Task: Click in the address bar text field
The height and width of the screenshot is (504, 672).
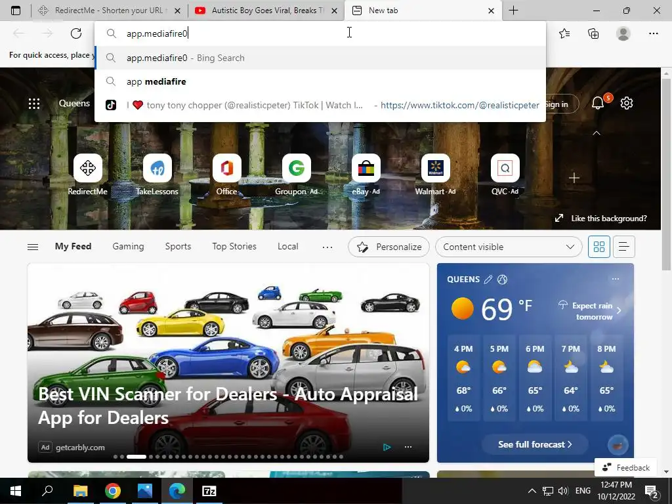Action: 320,33
